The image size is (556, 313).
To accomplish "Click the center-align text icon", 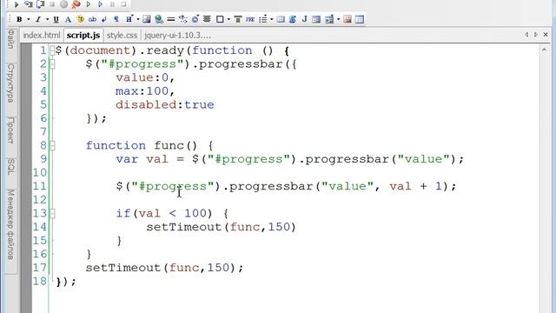I will pyautogui.click(x=207, y=19).
